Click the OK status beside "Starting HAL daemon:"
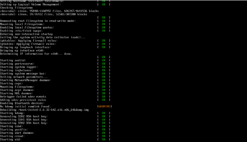Image resolution: width=247 pixels, height=142 pixels. click(104, 93)
